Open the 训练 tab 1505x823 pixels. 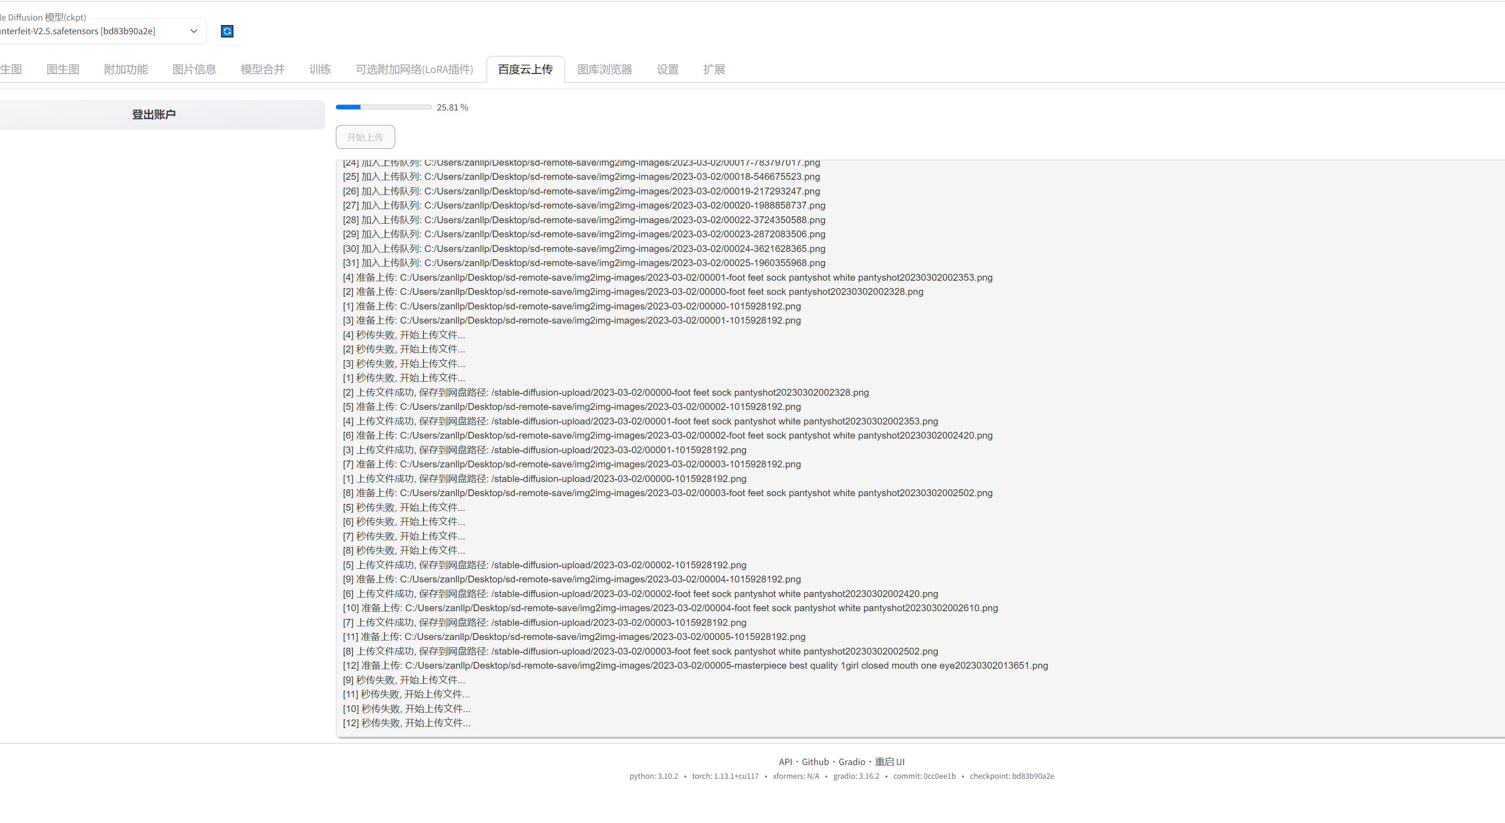[319, 69]
